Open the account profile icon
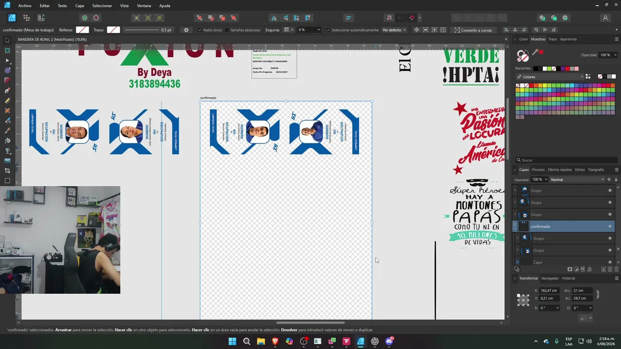Image resolution: width=621 pixels, height=349 pixels. pos(605,18)
